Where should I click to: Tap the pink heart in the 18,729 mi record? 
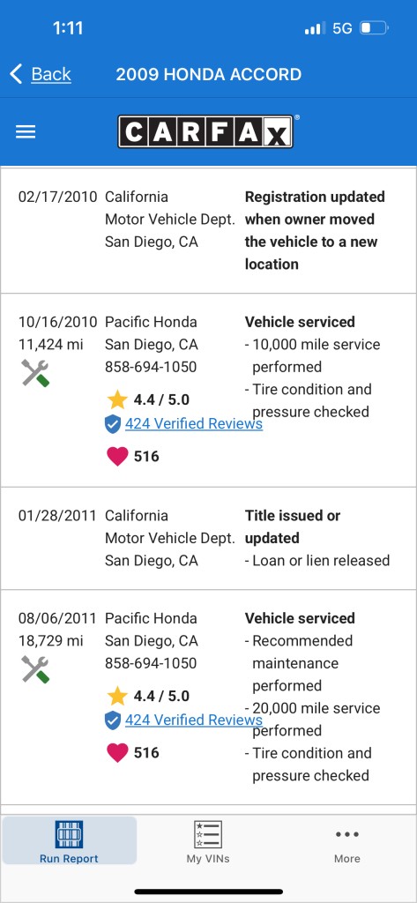click(117, 753)
